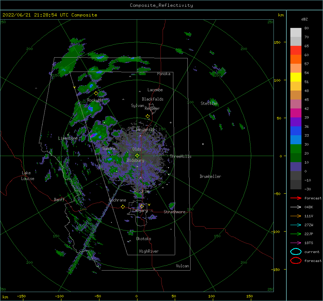Select the bright green 20-30 dBZ swatch
The height and width of the screenshot is (301, 323).
[296, 149]
